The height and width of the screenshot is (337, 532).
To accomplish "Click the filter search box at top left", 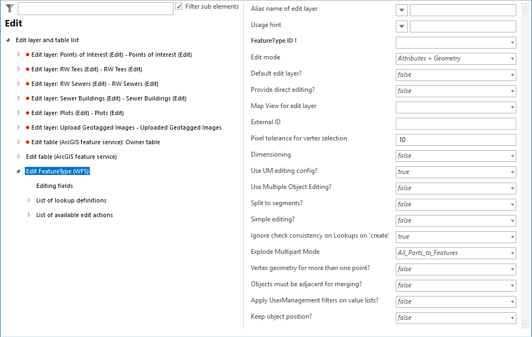I will point(95,9).
